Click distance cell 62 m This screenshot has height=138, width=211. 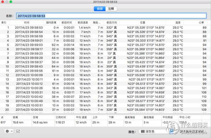(x=56, y=45)
